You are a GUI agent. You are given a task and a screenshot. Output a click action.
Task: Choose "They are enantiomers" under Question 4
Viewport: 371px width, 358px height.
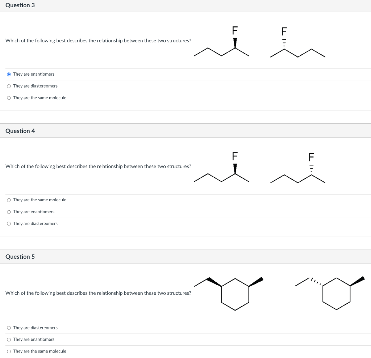(9, 212)
